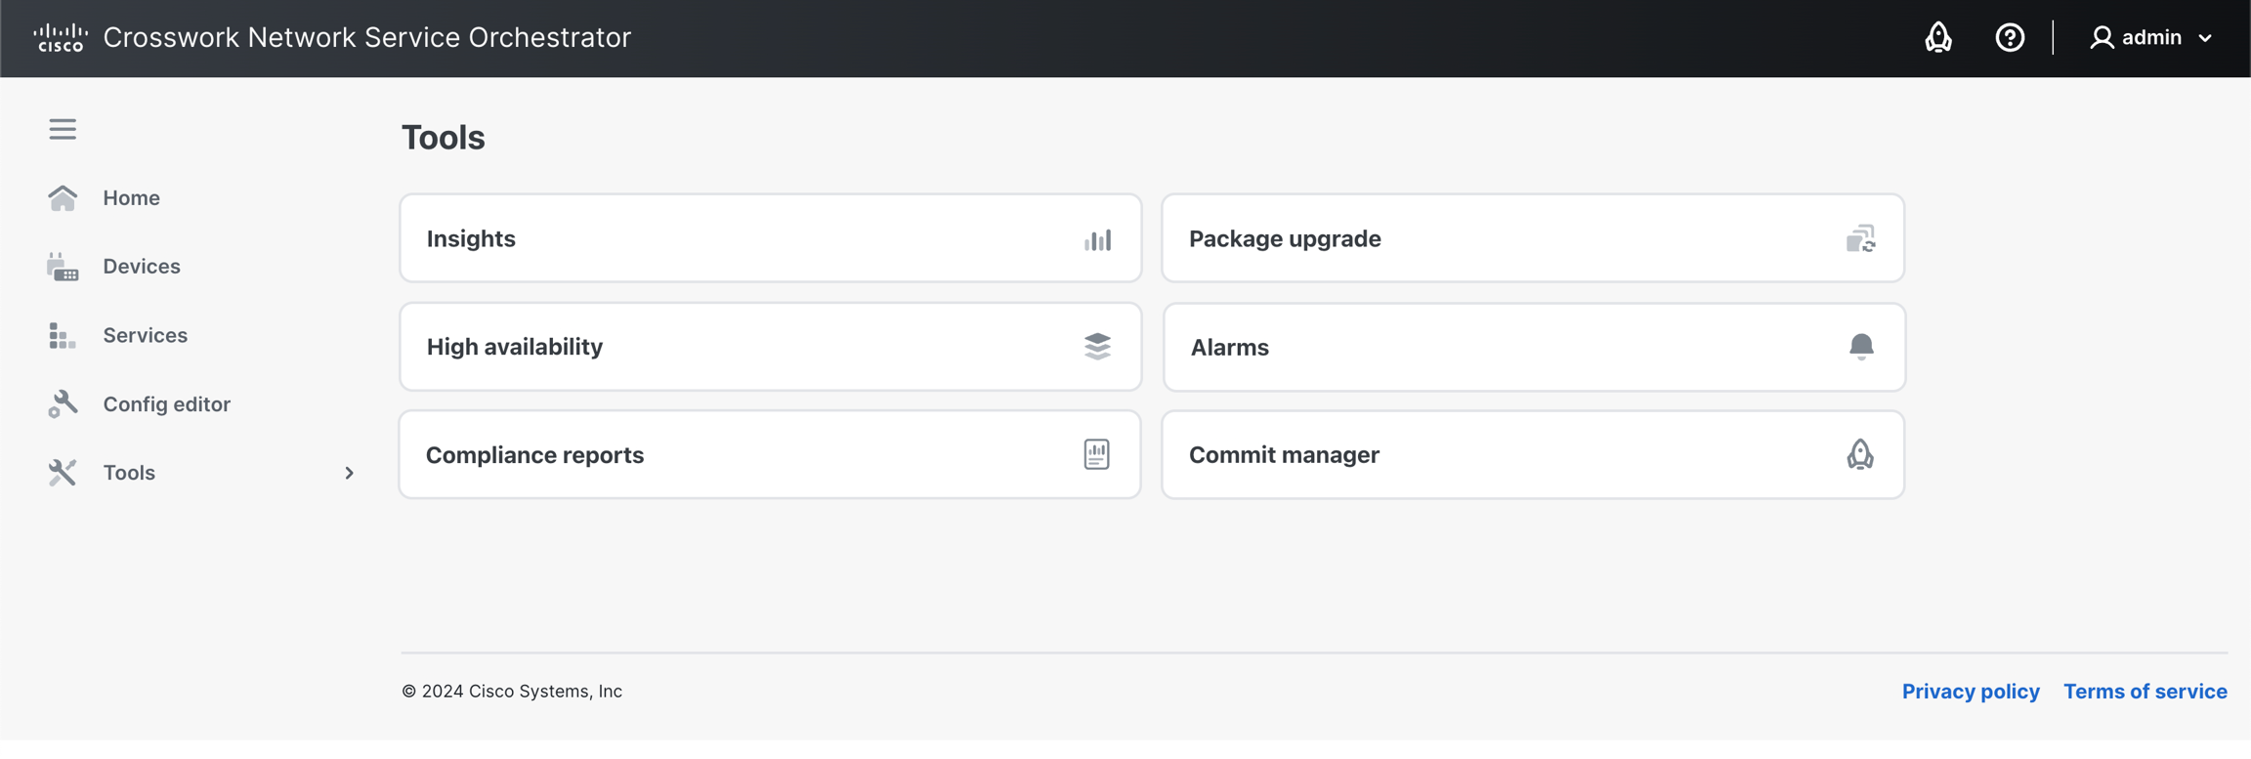Screen dimensions: 2251x759
Task: Click the Alarms bell icon
Action: (1860, 347)
